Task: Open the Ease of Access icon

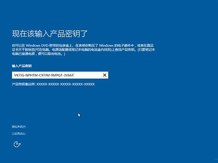Action: coord(17,144)
